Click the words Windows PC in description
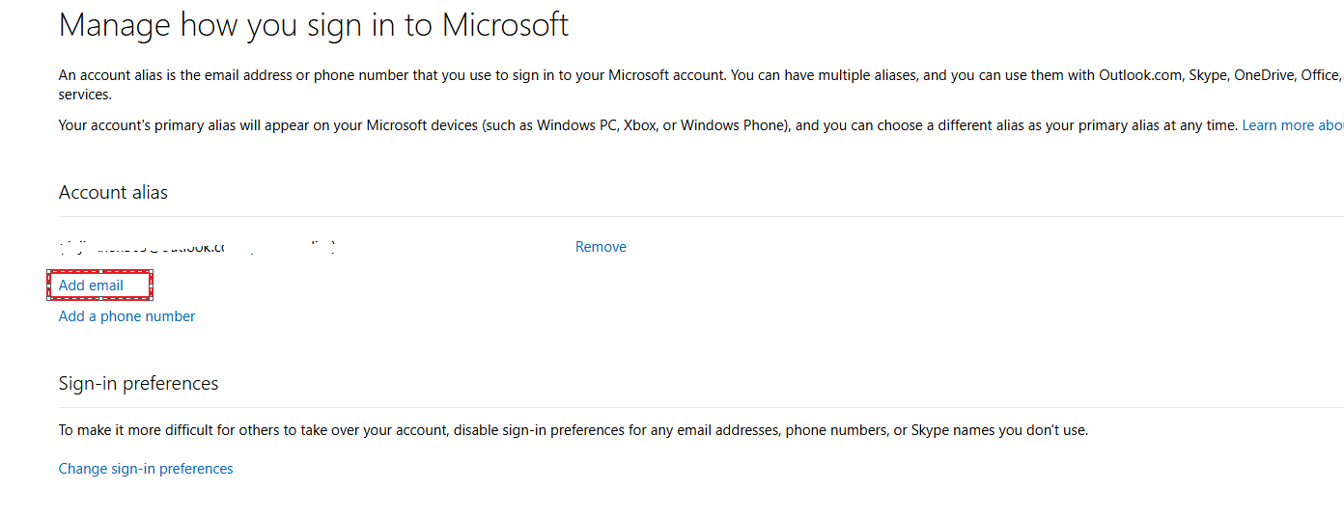This screenshot has width=1344, height=517. [x=575, y=125]
